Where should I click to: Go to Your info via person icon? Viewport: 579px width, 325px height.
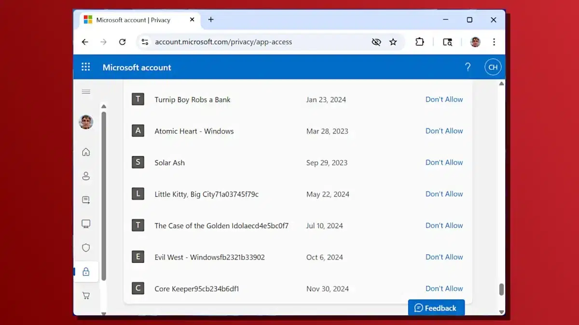click(x=86, y=176)
